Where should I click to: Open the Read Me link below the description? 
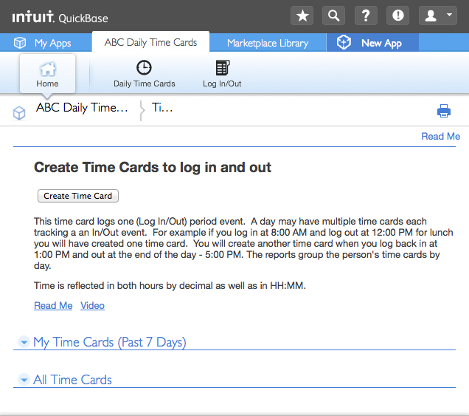[x=53, y=305]
